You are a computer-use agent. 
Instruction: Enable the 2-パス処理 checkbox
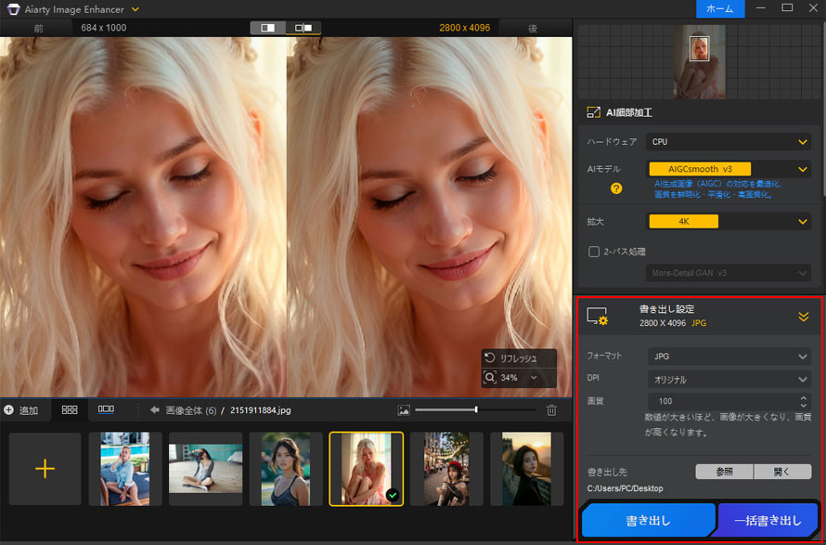594,252
